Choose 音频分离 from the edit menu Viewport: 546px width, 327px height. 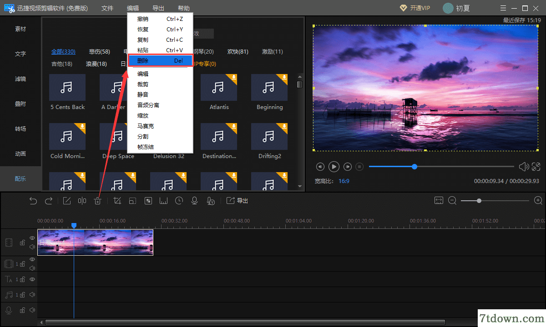coord(160,105)
